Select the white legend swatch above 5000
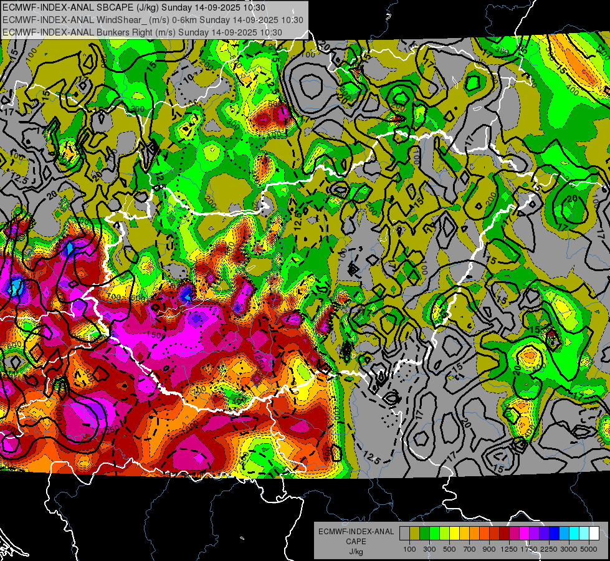Image resolution: width=610 pixels, height=561 pixels. point(594,534)
